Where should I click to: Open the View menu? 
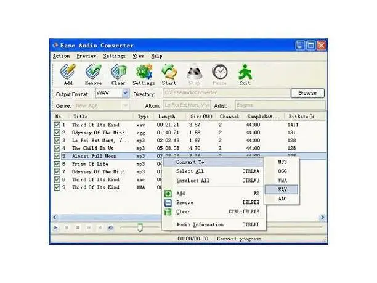(x=138, y=56)
